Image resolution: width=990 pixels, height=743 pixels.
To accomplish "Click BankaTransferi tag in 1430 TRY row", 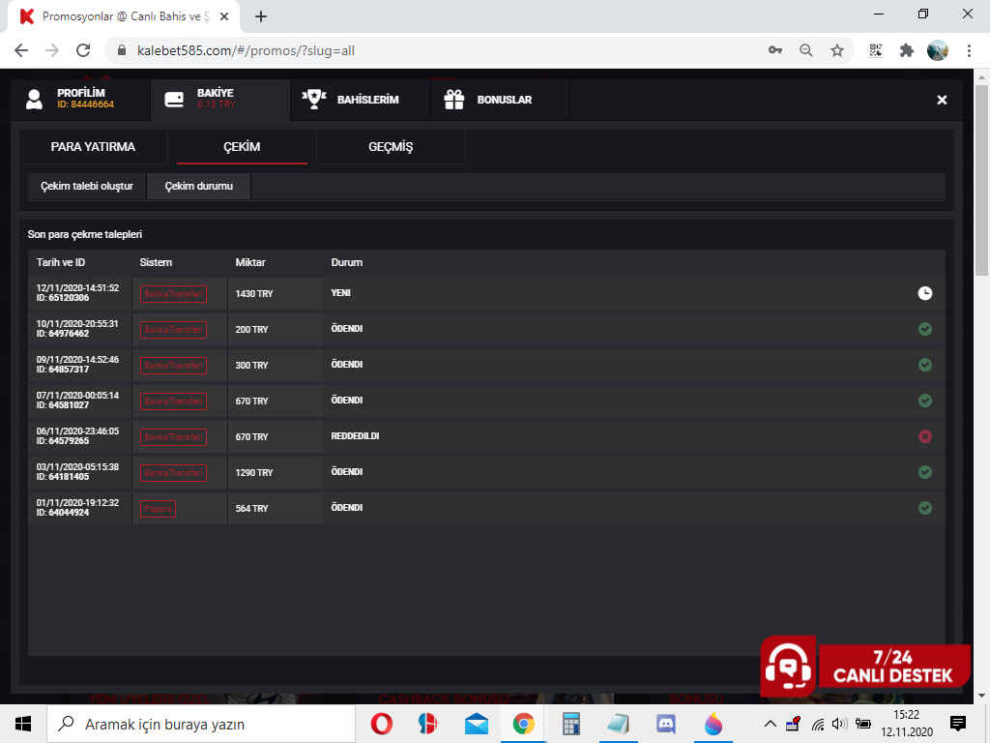I will click(x=173, y=294).
